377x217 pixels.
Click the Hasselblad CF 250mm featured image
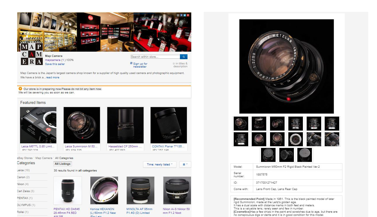click(125, 125)
